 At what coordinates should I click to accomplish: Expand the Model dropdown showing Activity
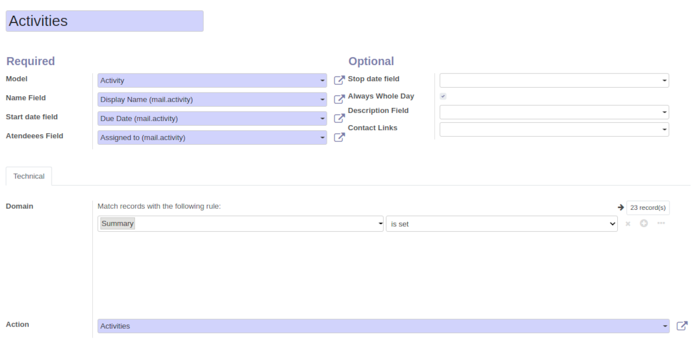(x=212, y=80)
